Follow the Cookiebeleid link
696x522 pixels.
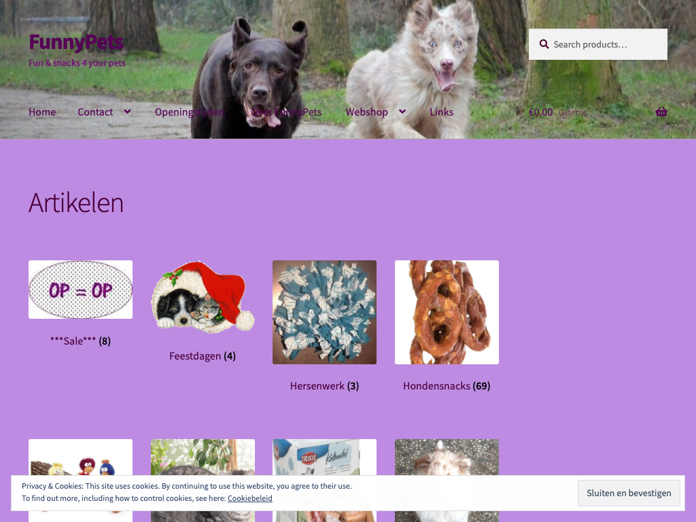point(250,498)
